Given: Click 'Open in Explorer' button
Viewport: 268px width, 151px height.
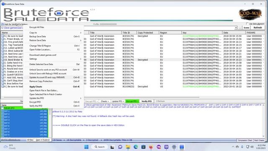Looking at the screenshot, I should pyautogui.click(x=43, y=140).
